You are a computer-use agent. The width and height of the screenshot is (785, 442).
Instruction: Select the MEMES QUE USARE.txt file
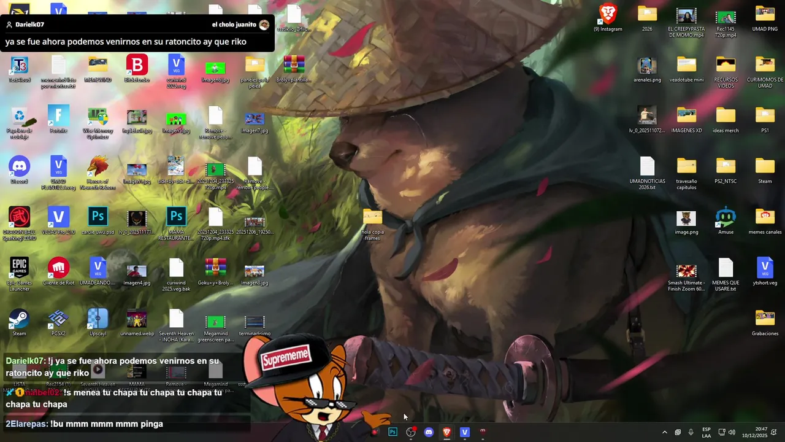726,275
